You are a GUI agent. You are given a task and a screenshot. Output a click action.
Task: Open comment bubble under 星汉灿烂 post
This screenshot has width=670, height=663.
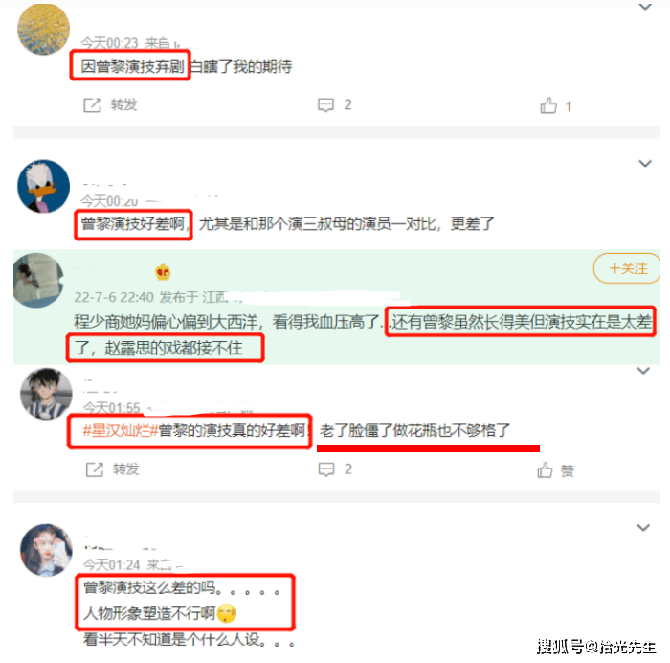(x=326, y=469)
